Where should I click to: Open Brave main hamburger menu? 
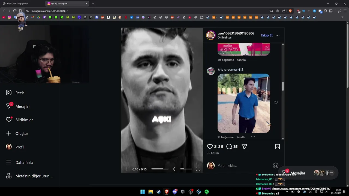[x=345, y=11]
